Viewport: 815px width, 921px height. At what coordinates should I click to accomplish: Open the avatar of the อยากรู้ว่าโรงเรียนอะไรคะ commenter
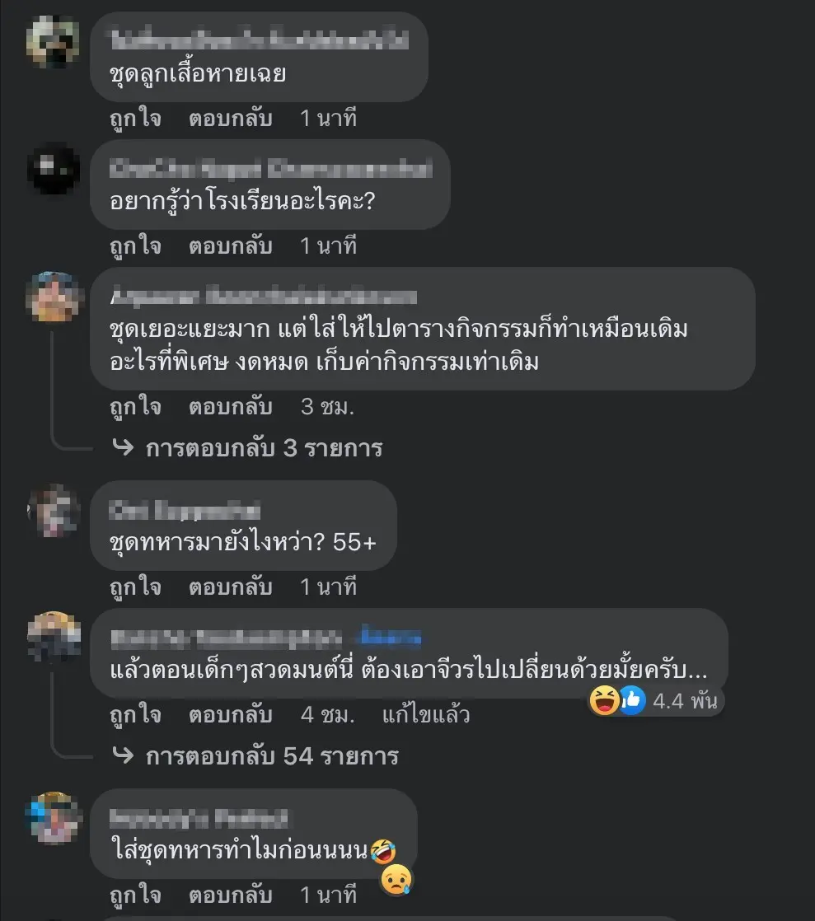(x=53, y=169)
